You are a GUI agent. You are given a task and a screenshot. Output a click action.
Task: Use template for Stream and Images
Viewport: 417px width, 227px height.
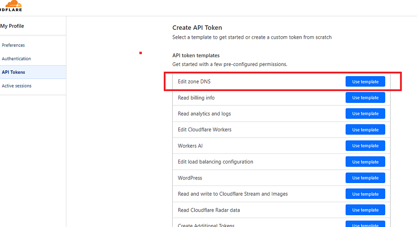(x=365, y=194)
